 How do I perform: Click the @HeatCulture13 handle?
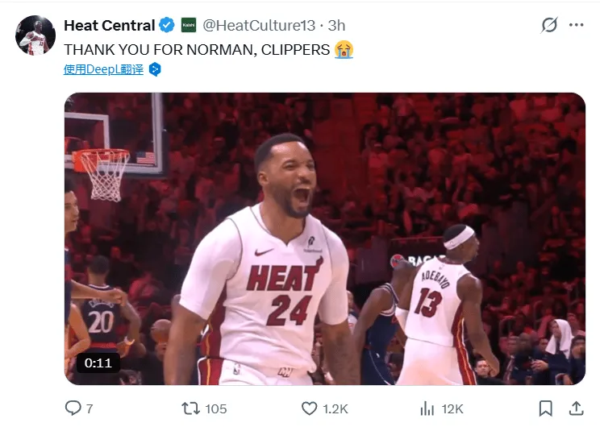click(x=258, y=25)
